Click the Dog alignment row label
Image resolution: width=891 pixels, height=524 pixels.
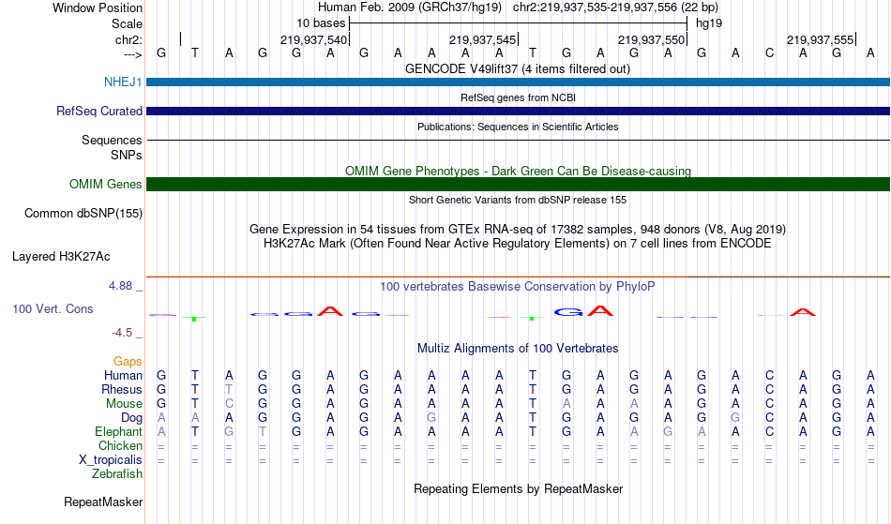click(x=132, y=418)
